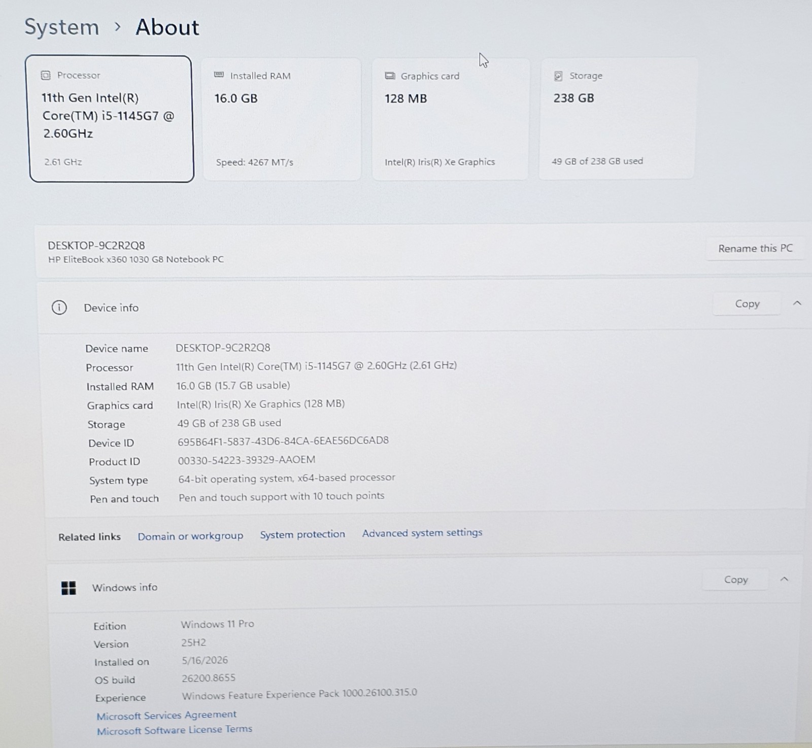812x748 pixels.
Task: Select the Processor spec card
Action: [111, 119]
